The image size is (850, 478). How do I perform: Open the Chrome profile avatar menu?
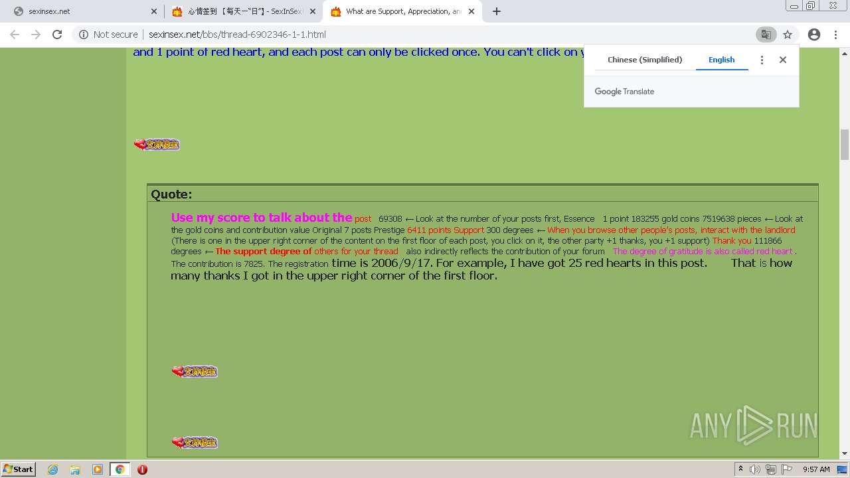click(x=813, y=35)
